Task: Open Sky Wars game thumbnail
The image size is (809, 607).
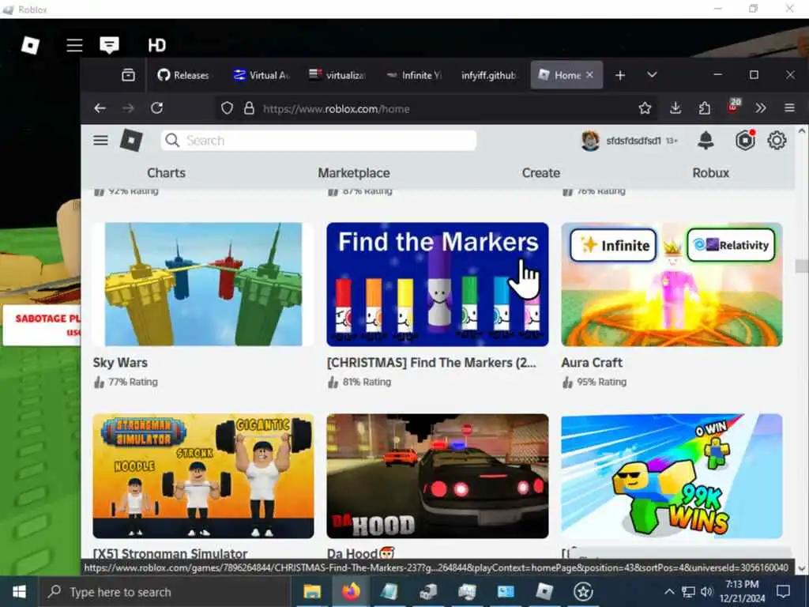Action: (203, 285)
